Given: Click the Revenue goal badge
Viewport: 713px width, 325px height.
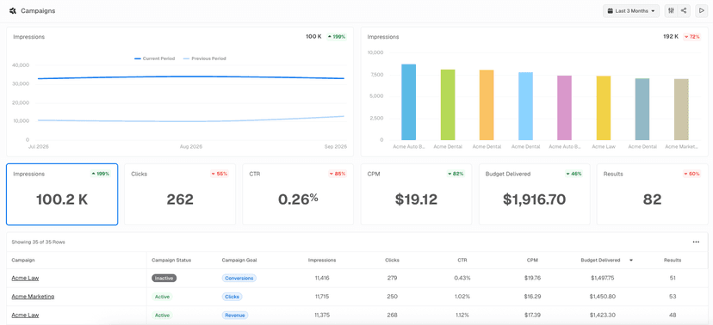Looking at the screenshot, I should tap(235, 315).
